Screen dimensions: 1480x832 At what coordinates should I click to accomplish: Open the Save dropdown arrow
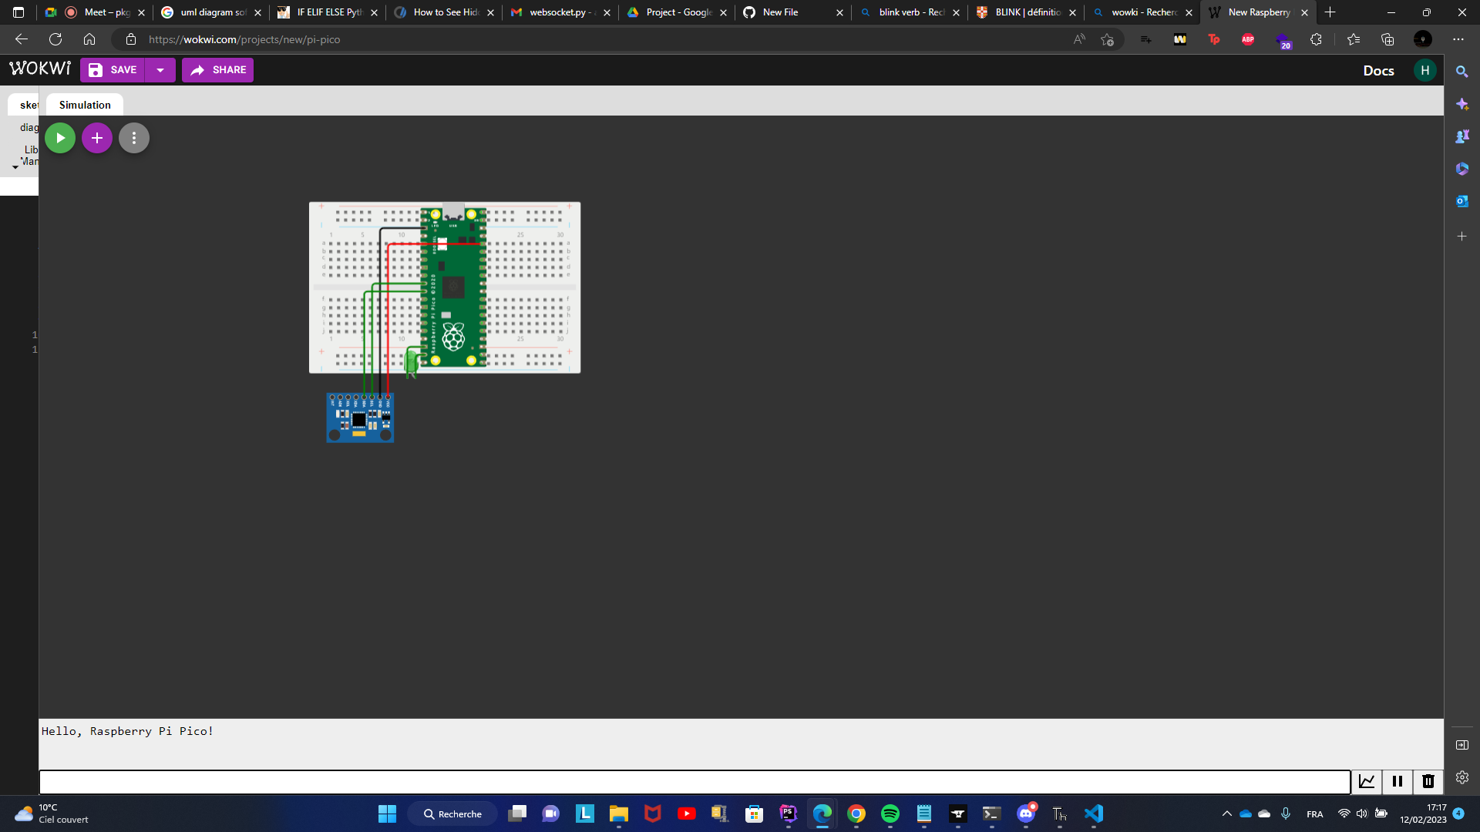pyautogui.click(x=160, y=69)
